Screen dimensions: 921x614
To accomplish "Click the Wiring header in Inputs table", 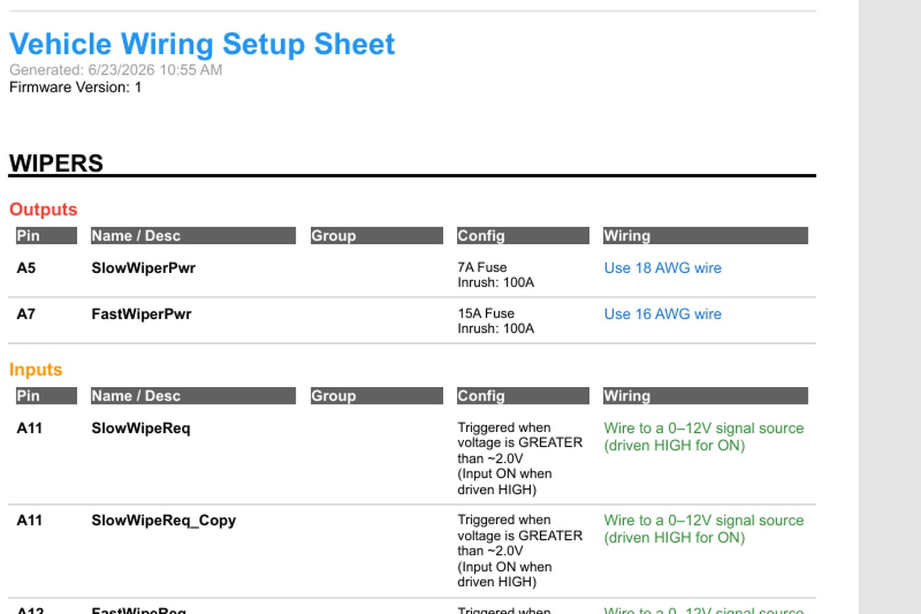I will (705, 396).
